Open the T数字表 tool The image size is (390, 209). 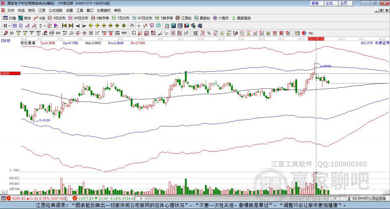tap(164, 18)
